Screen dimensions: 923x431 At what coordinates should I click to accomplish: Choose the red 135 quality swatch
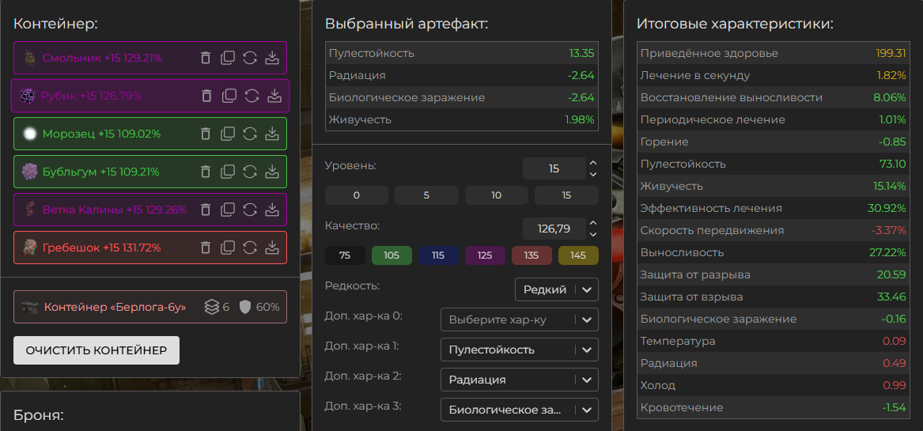pyautogui.click(x=531, y=255)
